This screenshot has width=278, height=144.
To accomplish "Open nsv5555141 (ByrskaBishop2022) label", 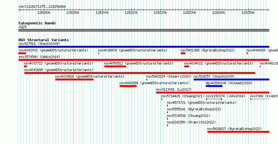I will tap(194, 109).
